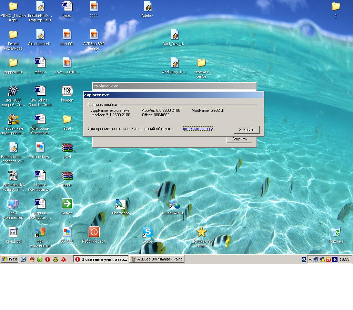Image resolution: width=353 pixels, height=310 pixels.
Task: Click the green Games arrow icon
Action: [x=67, y=204]
